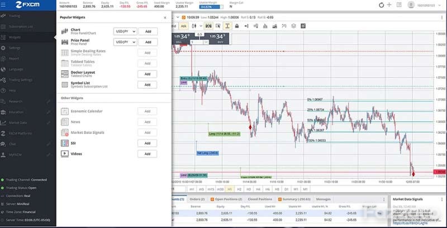447x228 pixels.
Task: Click the Language globe icon
Action: (3, 69)
